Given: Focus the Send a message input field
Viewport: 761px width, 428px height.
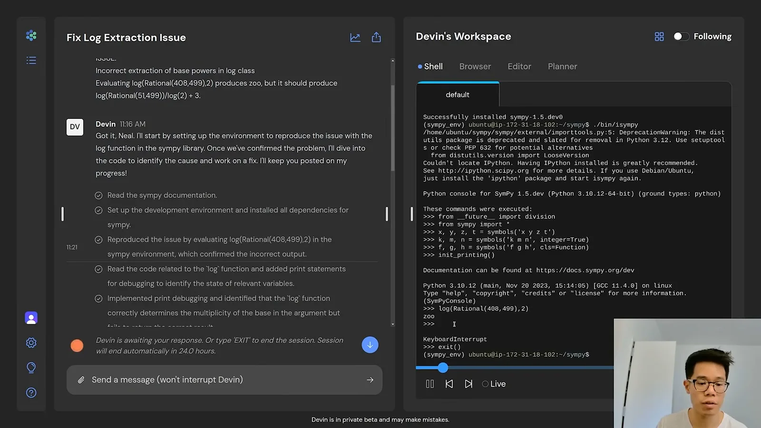Looking at the screenshot, I should coord(224,380).
